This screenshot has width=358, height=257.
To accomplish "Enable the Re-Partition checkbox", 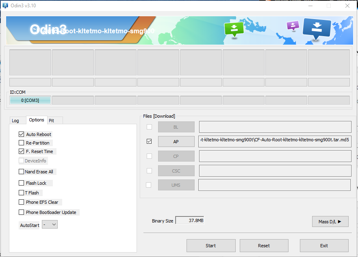I will point(21,143).
